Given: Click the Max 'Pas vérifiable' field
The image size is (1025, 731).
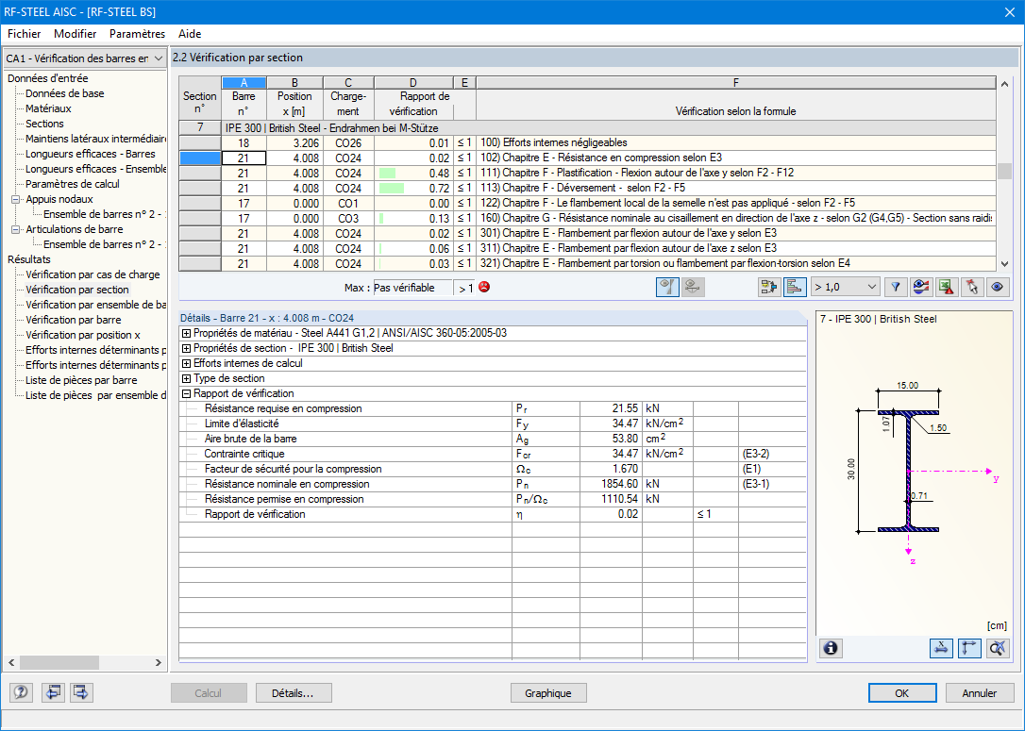Looking at the screenshot, I should coord(412,288).
